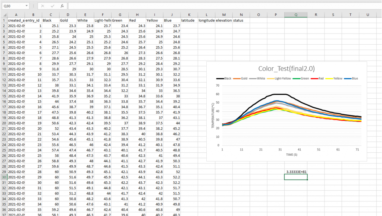Click the Light-Yellow series legend entry
The height and width of the screenshot is (216, 382).
point(279,79)
